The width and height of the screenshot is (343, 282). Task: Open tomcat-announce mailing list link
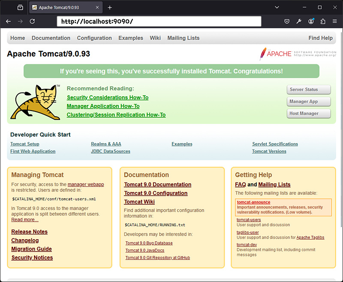pos(253,202)
